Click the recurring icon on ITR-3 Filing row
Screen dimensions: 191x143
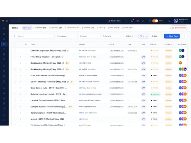(63, 57)
